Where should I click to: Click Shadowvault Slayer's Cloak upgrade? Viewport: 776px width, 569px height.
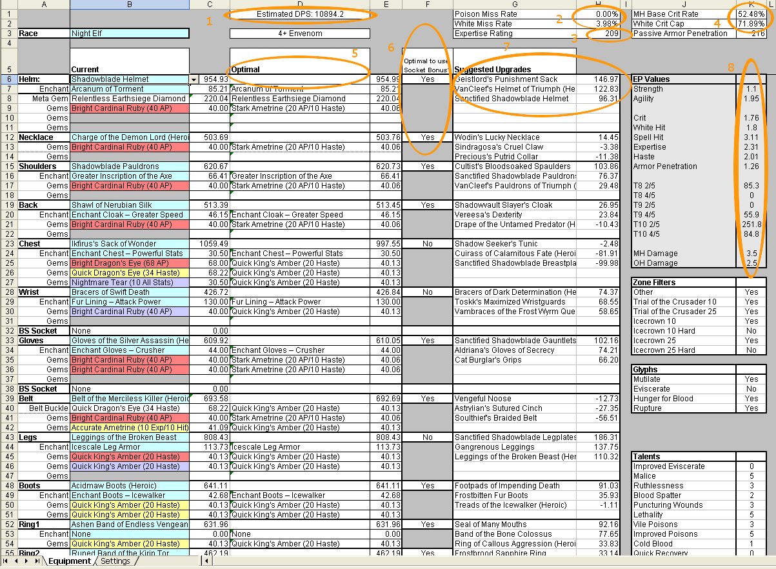(515, 205)
